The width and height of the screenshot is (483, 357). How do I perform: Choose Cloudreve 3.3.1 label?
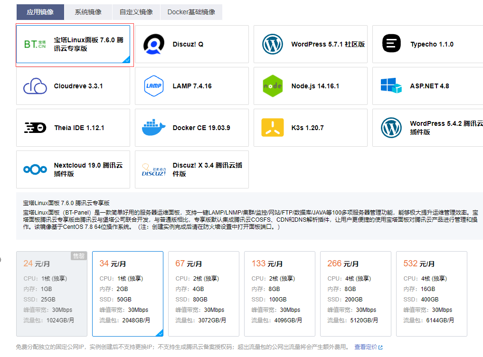(x=78, y=86)
